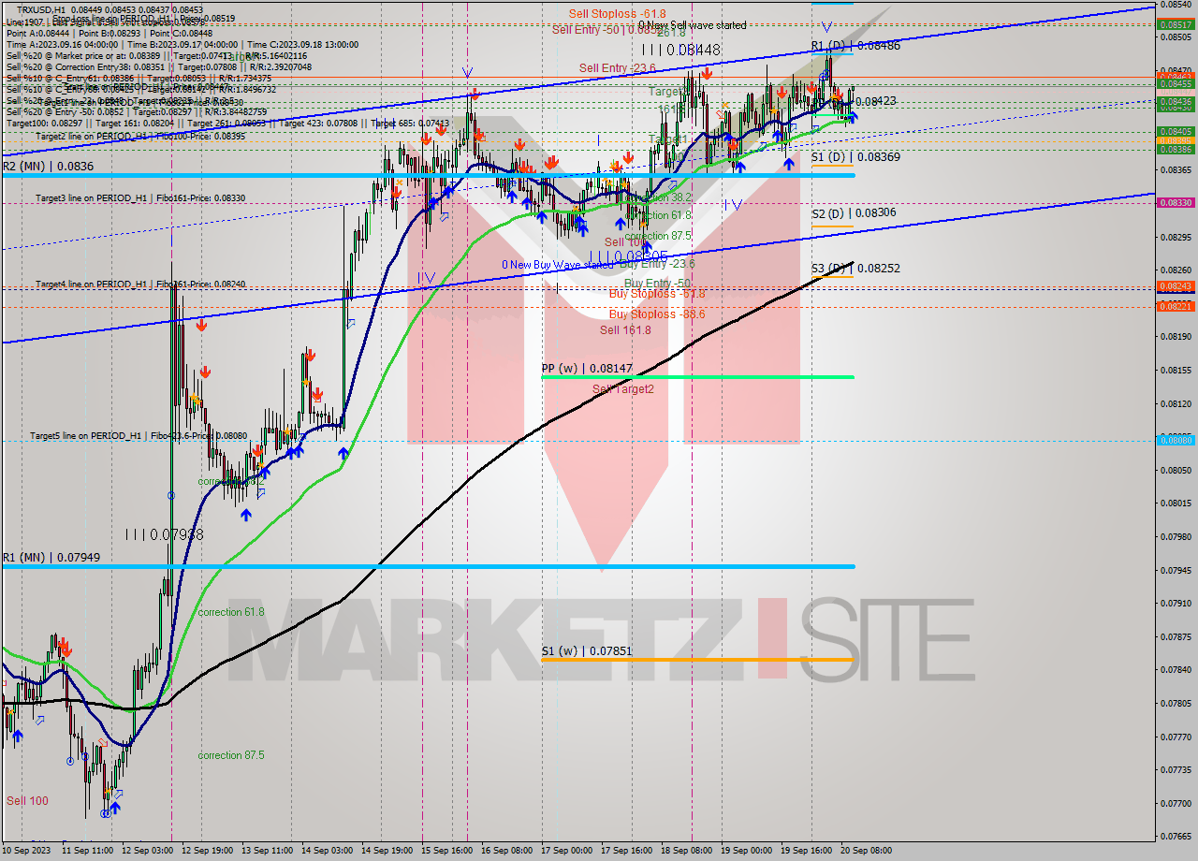The image size is (1198, 861).
Task: Click the 0.08423 current price text
Action: tap(876, 101)
